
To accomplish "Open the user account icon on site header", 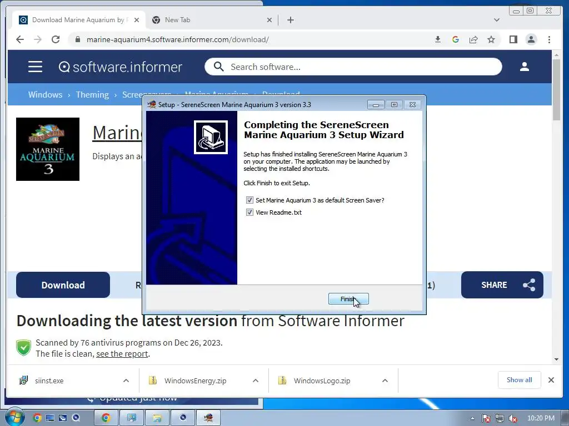I will (524, 67).
